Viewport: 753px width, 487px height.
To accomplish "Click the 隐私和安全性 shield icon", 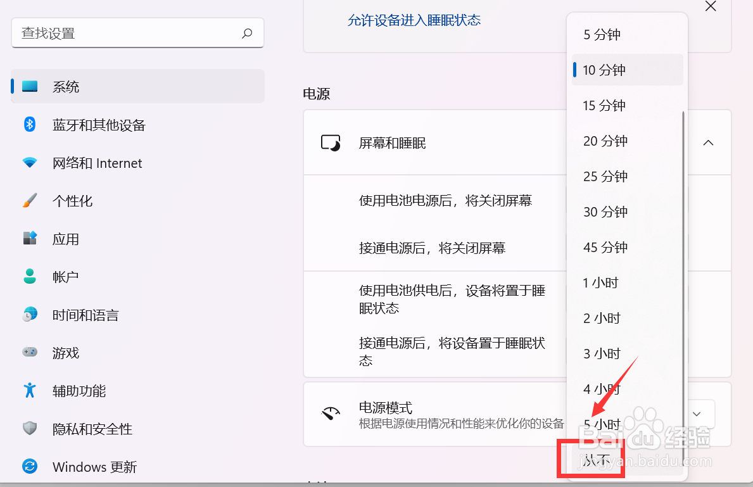I will (x=30, y=429).
